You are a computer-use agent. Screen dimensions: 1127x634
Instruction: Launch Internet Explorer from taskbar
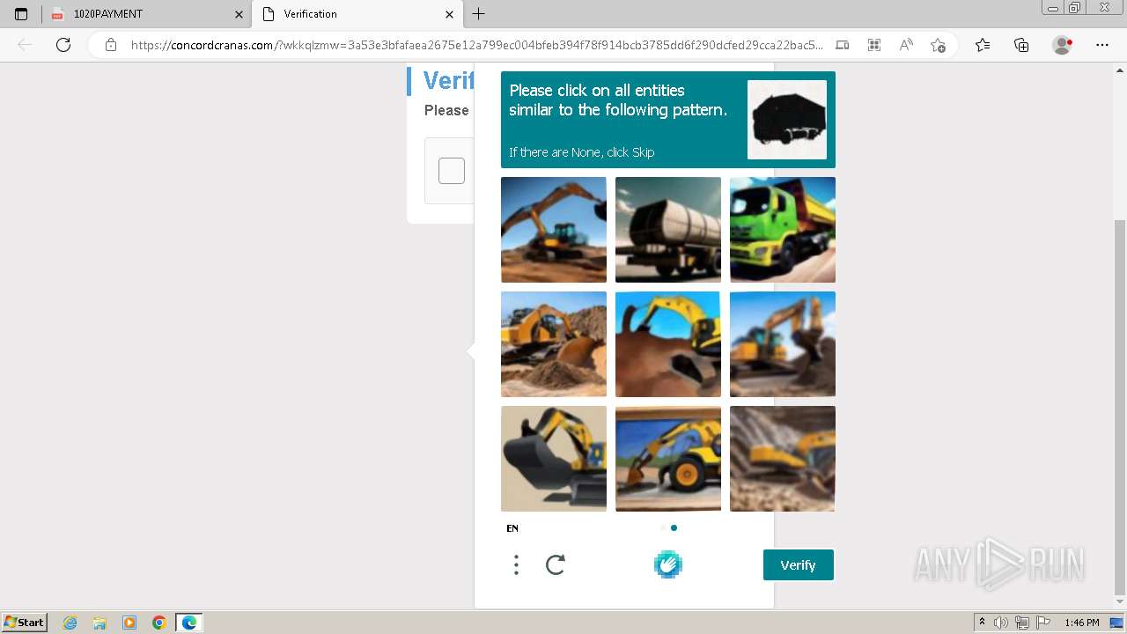click(70, 623)
